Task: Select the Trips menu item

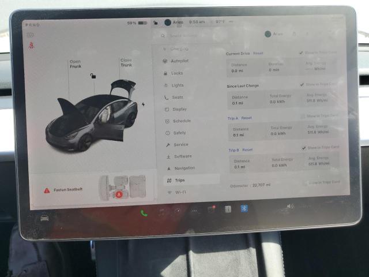Action: 192,180
